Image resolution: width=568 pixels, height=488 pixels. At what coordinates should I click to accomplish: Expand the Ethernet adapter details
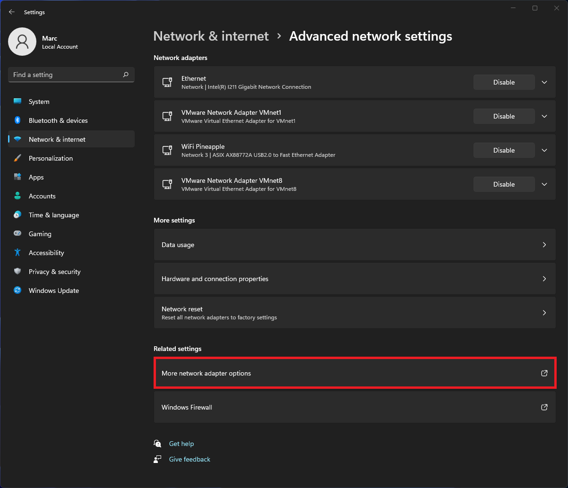(x=544, y=82)
